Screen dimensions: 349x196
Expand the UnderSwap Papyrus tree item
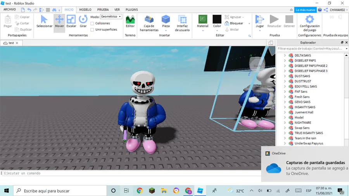tap(285, 143)
